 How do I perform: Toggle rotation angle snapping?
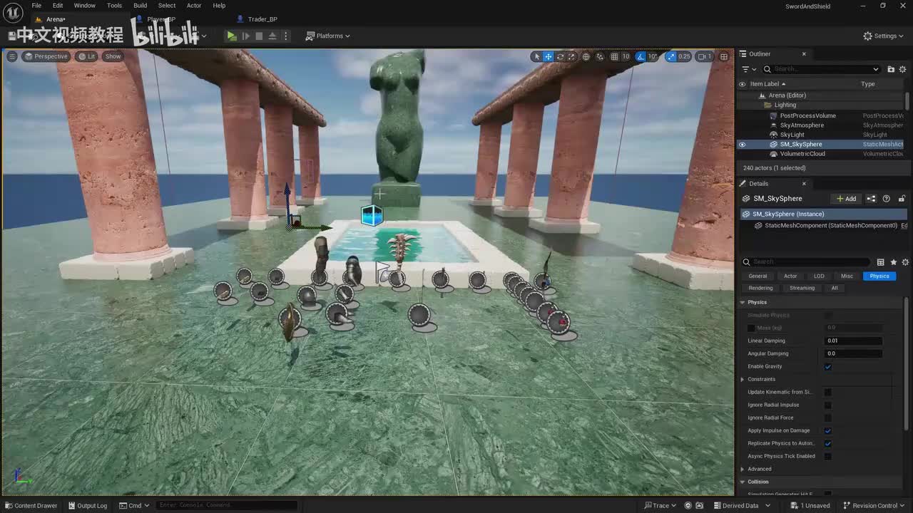point(641,56)
